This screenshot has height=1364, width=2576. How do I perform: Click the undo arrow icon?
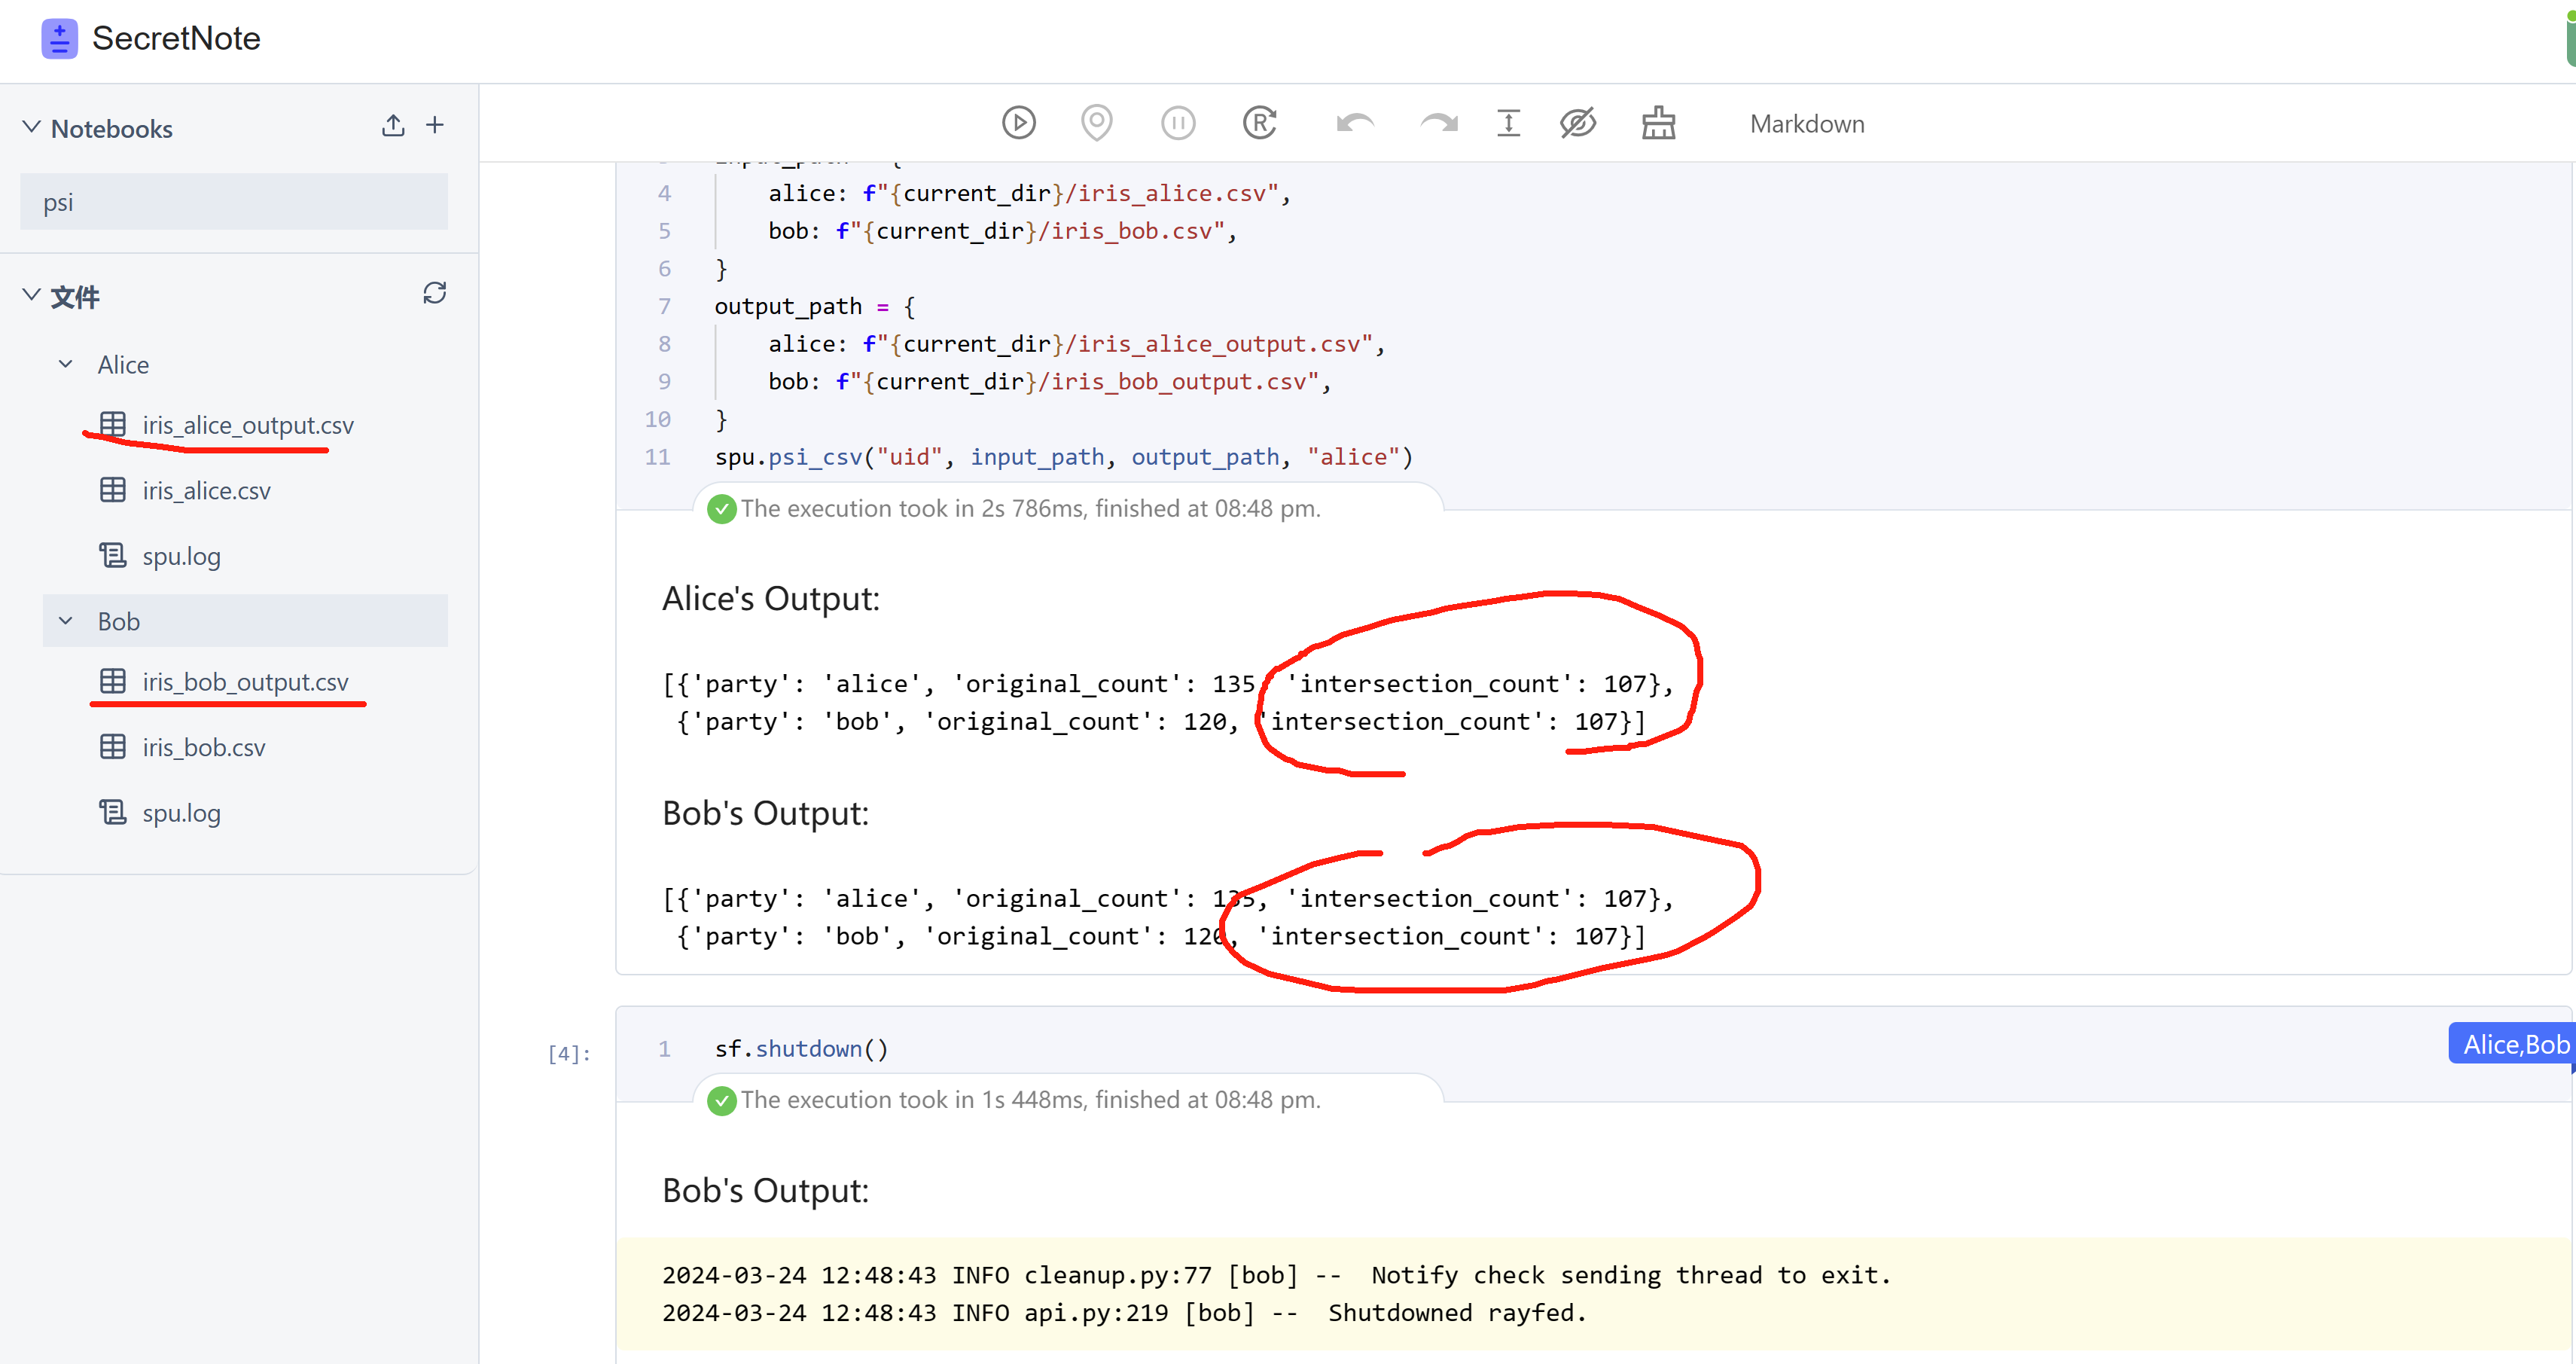[1354, 123]
